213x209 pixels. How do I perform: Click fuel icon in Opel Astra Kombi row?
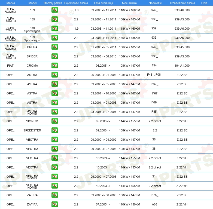pos(54,112)
